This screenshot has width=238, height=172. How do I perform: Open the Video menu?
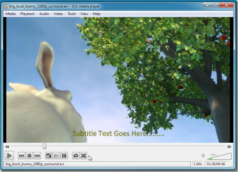pyautogui.click(x=58, y=14)
